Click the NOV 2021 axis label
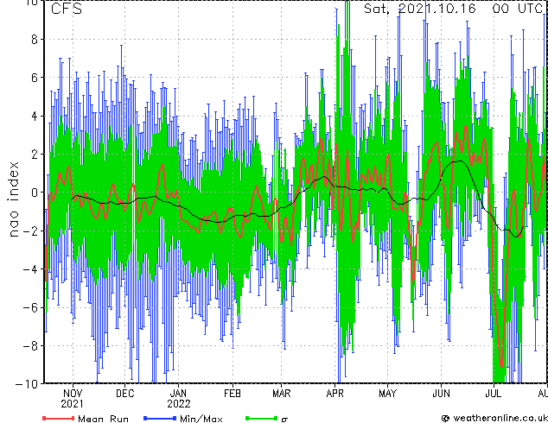The height and width of the screenshot is (423, 548). [73, 399]
